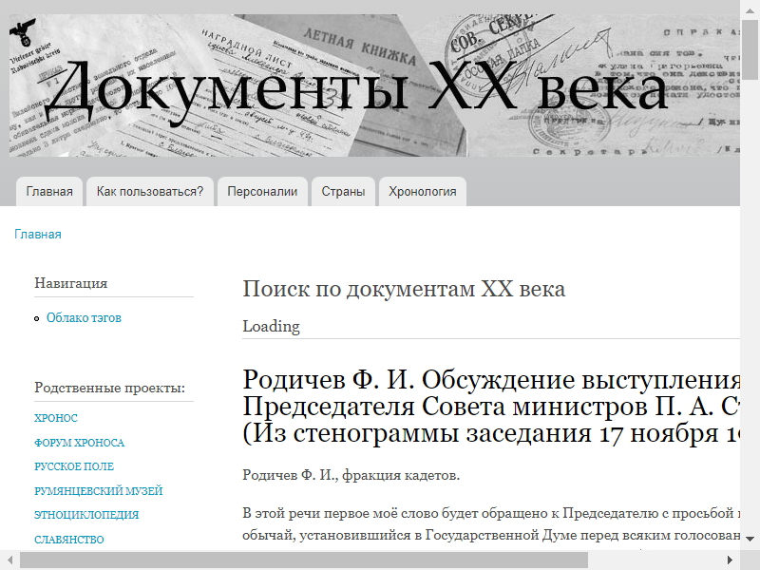Open the ФОРУМ ХРОНОСА link
Image resolution: width=760 pixels, height=570 pixels.
[x=79, y=443]
